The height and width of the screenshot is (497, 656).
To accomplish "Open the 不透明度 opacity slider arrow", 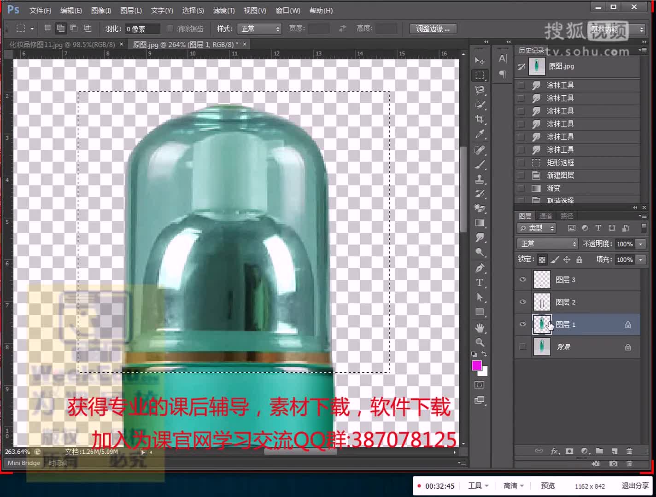I will [641, 244].
